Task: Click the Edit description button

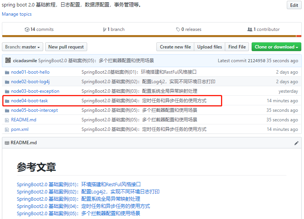Action: 294,5
